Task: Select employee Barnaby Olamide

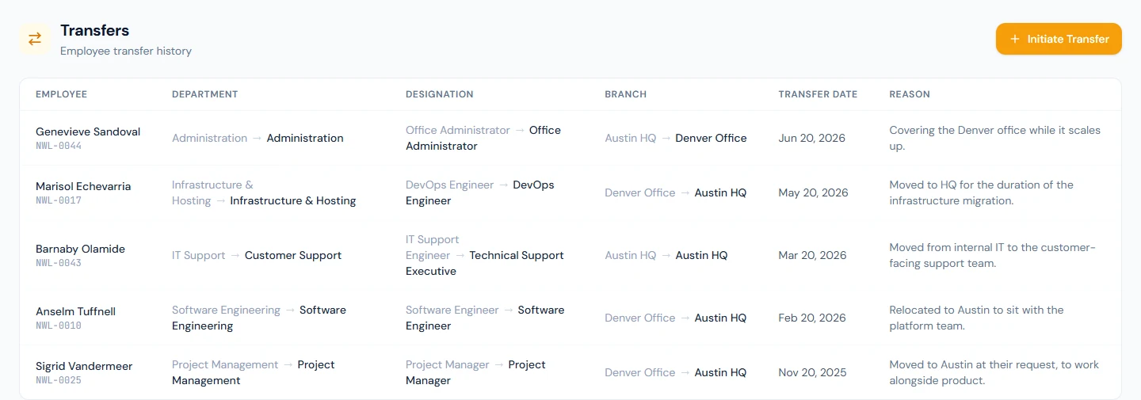Action: point(80,249)
